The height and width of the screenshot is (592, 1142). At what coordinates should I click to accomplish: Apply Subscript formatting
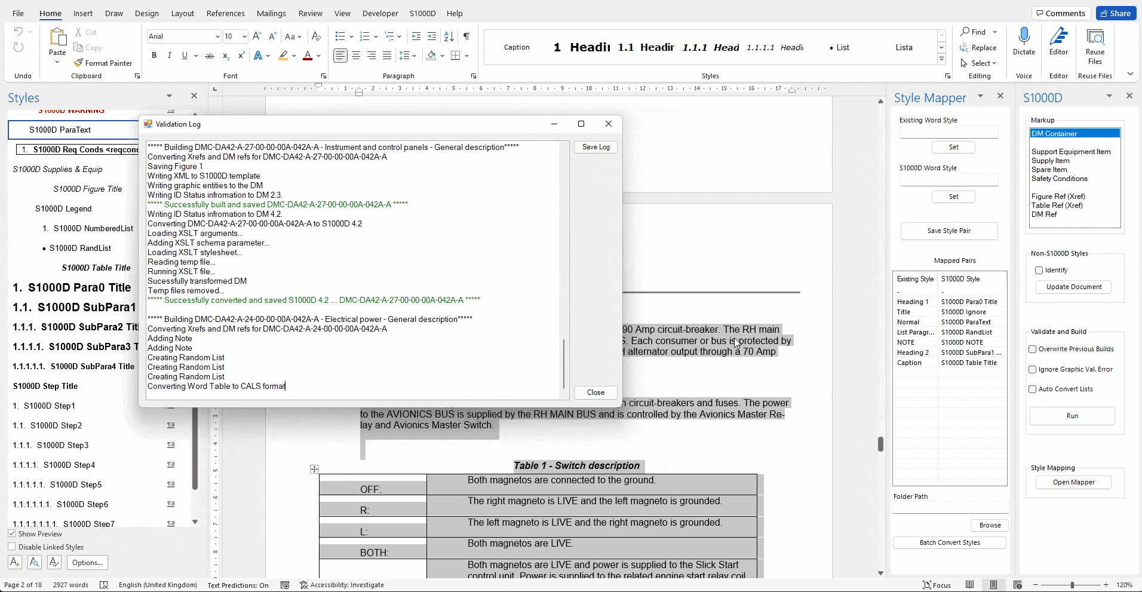click(226, 56)
